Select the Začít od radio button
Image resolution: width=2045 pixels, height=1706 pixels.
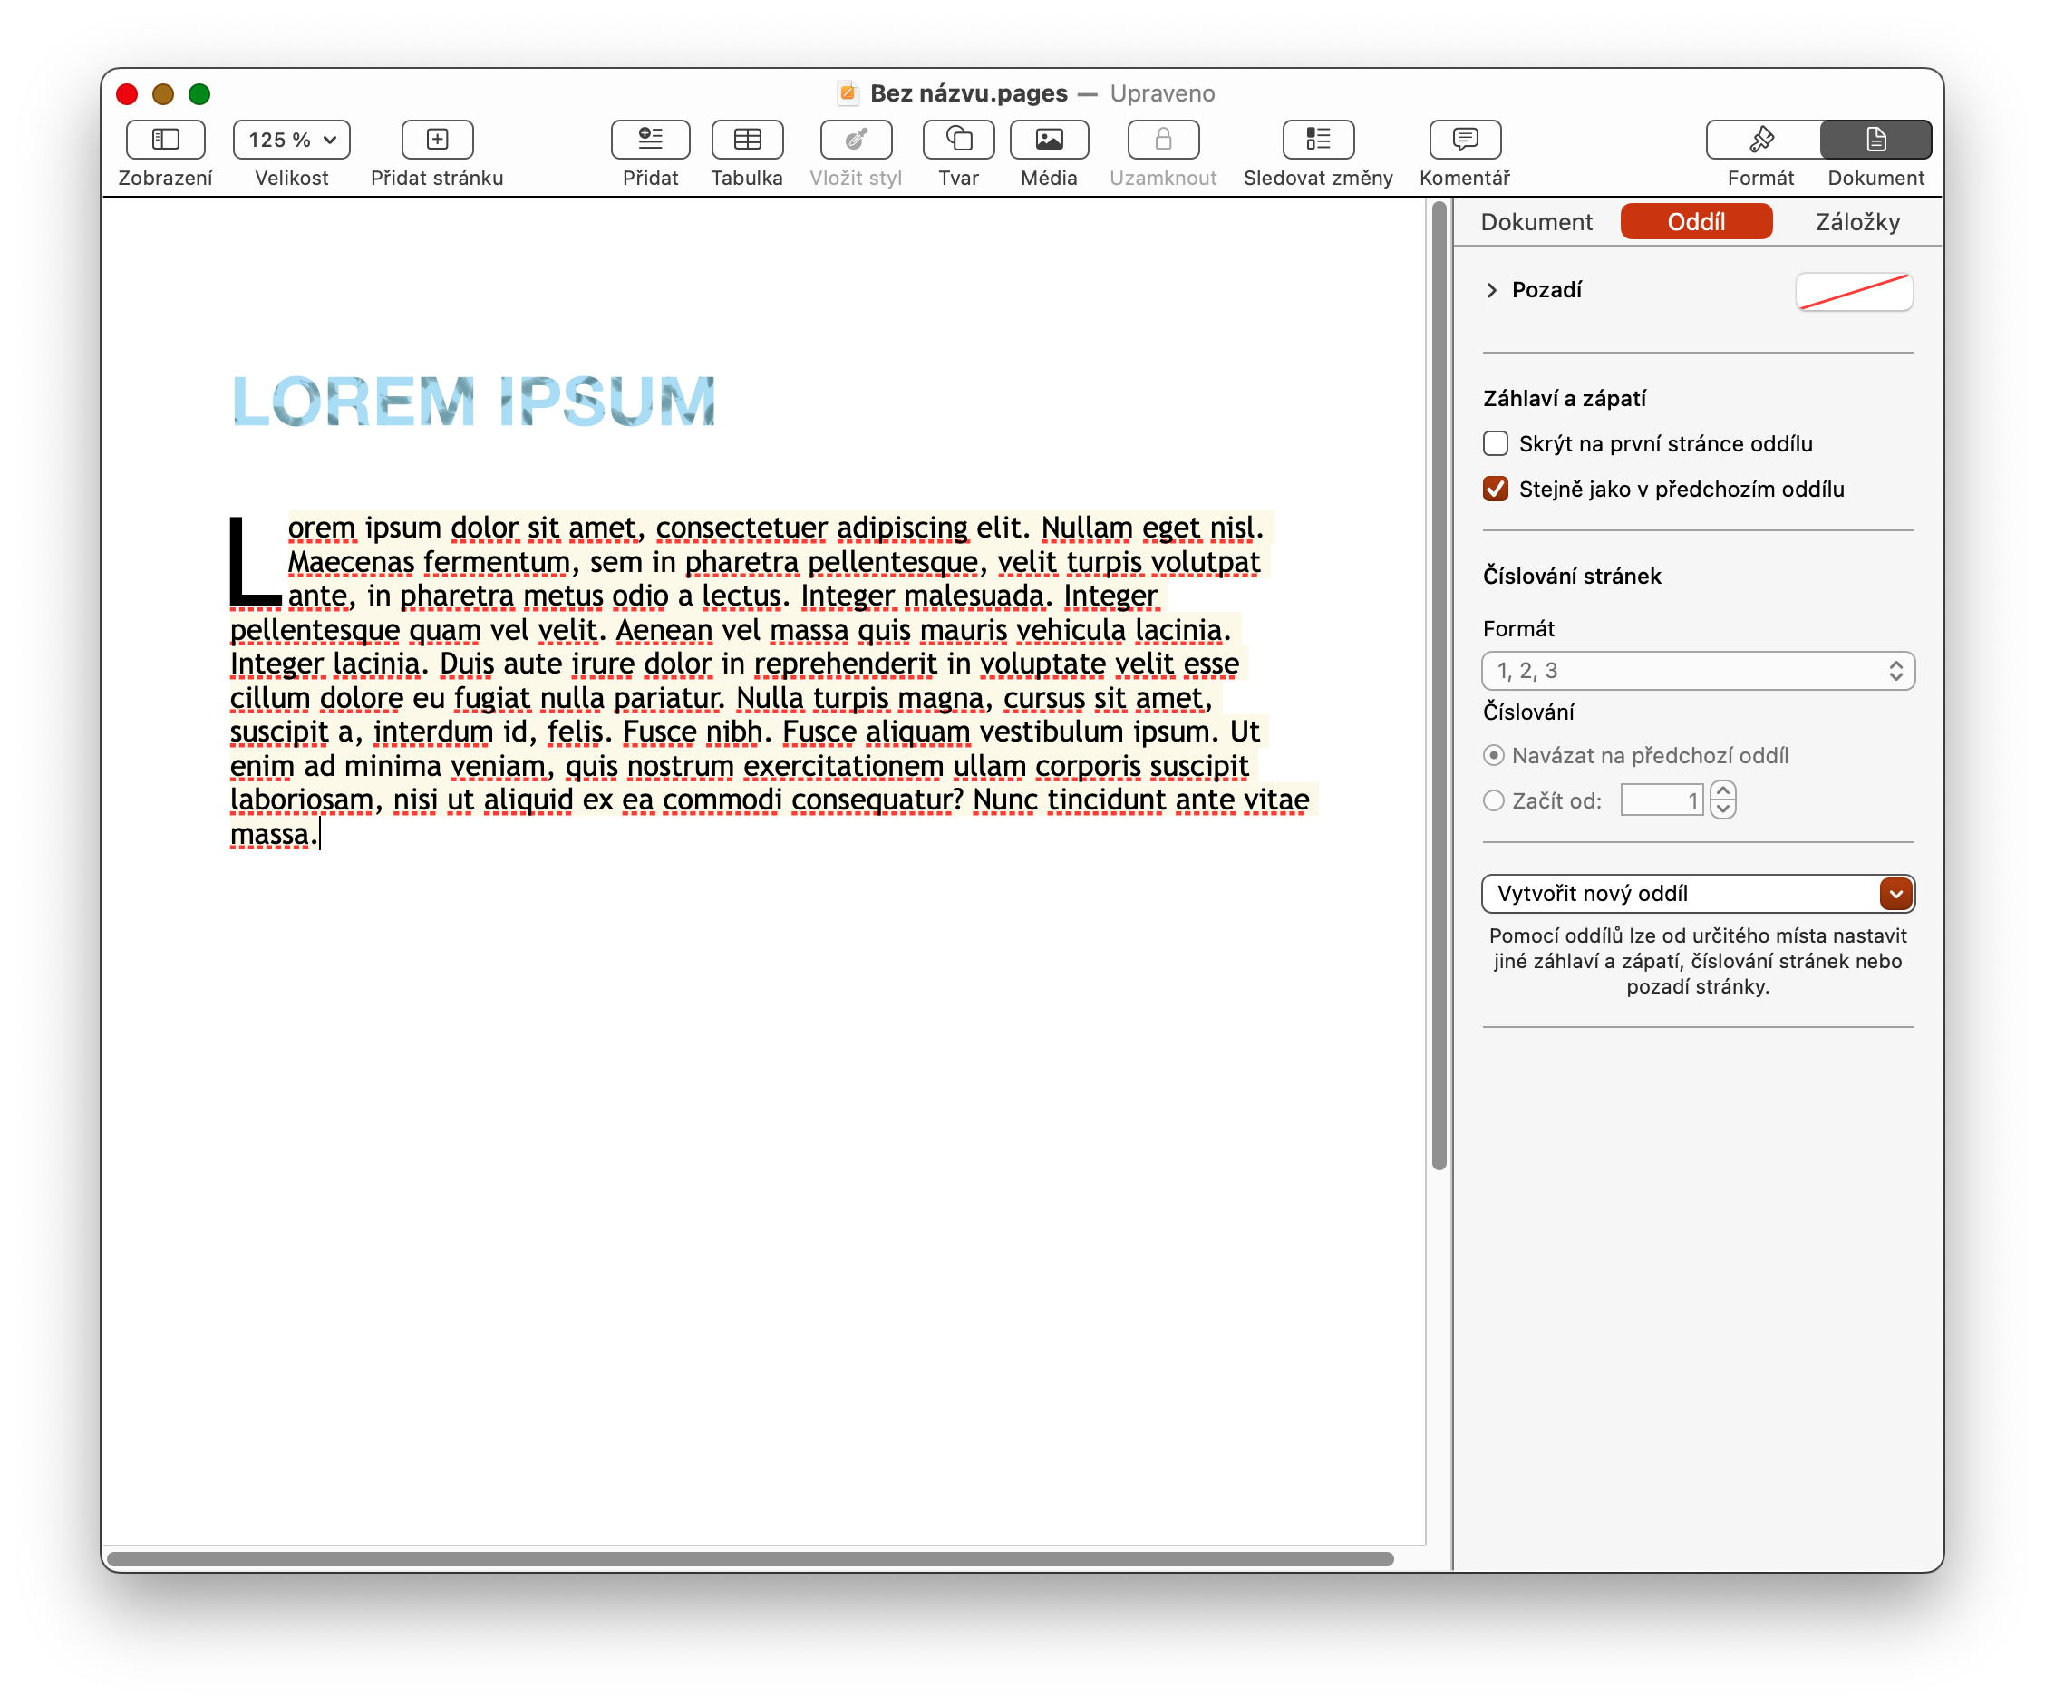(1494, 800)
